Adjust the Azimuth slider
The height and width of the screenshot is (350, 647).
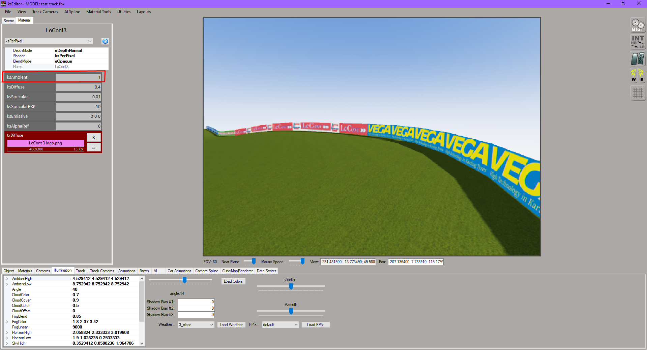click(291, 311)
